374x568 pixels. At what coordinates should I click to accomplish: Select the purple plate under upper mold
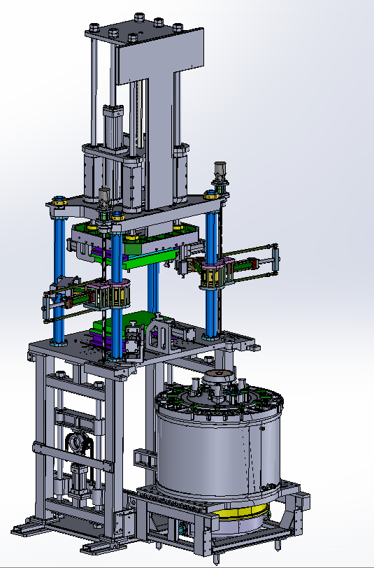coord(107,253)
